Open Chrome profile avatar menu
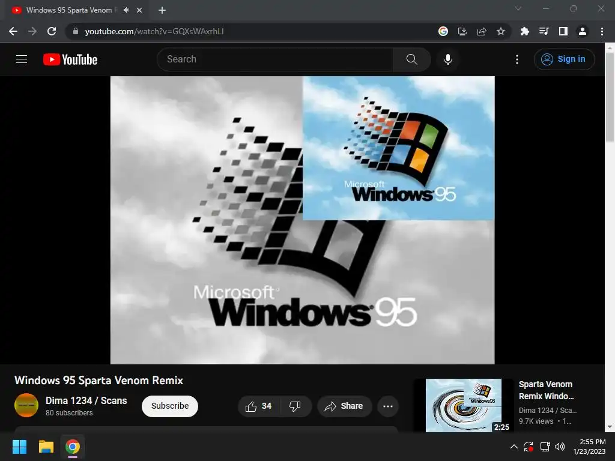The image size is (615, 461). [x=583, y=31]
